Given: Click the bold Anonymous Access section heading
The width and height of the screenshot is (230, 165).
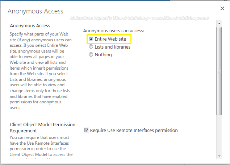Looking at the screenshot, I should (30, 26).
